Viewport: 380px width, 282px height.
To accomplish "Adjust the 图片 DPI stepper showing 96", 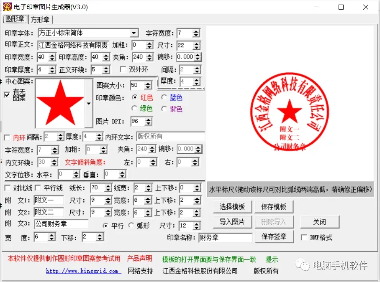I will (141, 121).
